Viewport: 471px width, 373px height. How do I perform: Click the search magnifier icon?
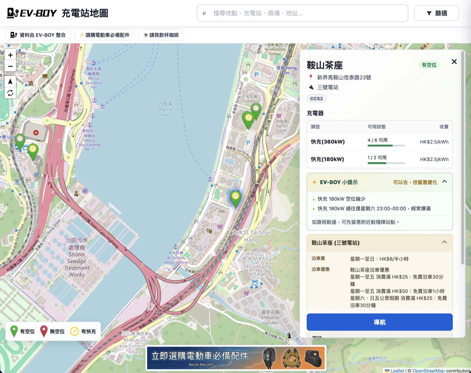tap(204, 13)
